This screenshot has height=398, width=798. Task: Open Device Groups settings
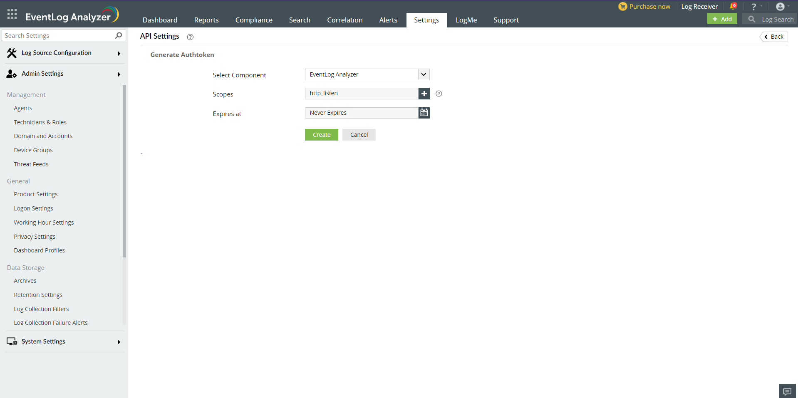(33, 150)
